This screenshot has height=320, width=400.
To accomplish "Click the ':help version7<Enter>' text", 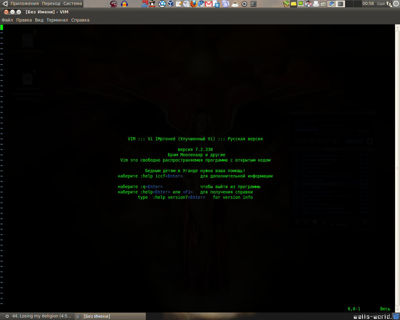I will point(179,197).
